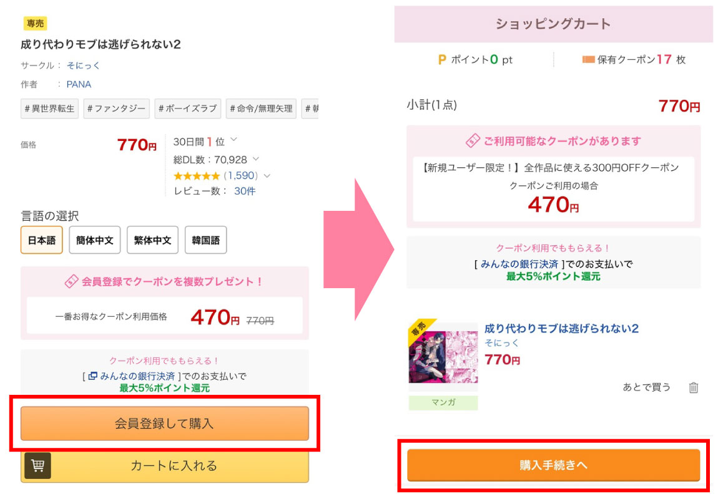Proceed with 購入手続きへ button
718x499 pixels.
(x=553, y=465)
